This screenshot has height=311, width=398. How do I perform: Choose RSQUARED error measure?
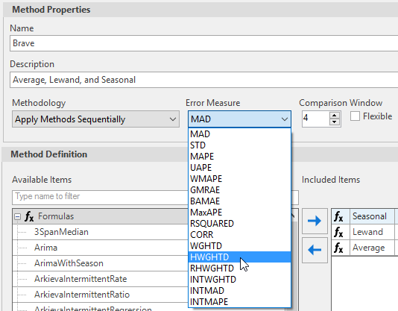coord(239,223)
